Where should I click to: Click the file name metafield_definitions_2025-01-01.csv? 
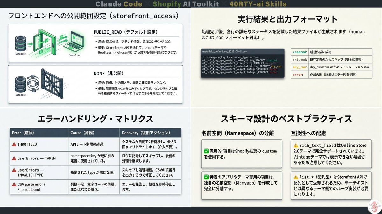coord(225,51)
